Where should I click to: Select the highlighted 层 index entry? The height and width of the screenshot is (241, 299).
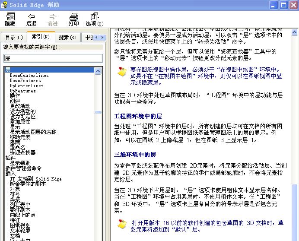[x=49, y=70]
